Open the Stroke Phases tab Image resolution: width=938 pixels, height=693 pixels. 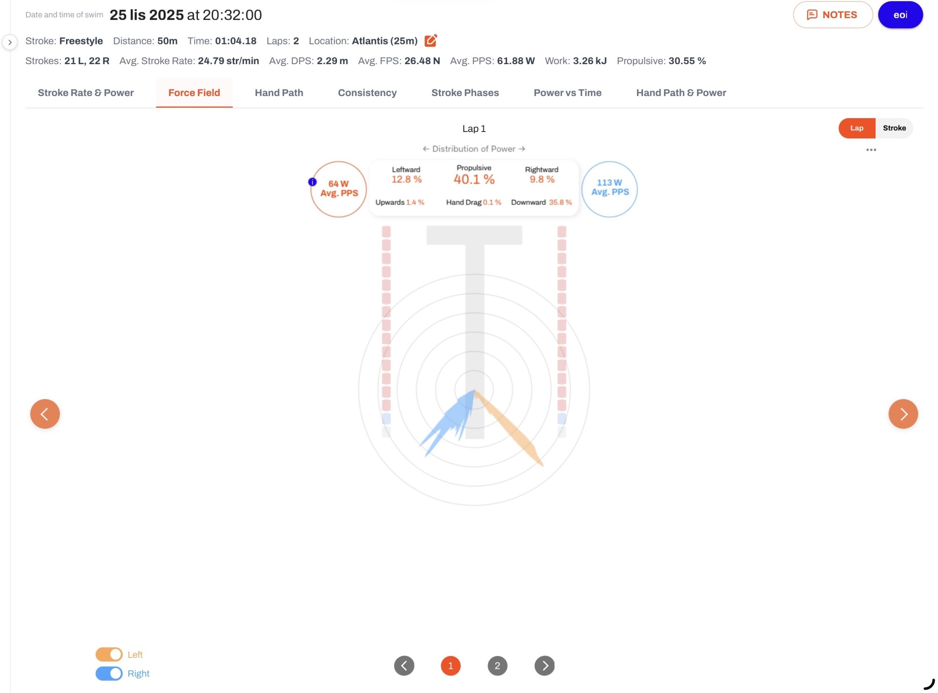[465, 93]
